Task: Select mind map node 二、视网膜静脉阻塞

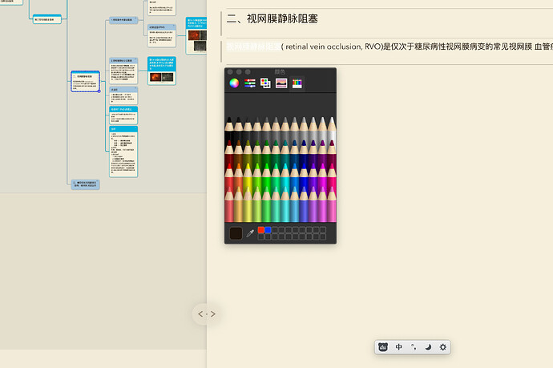Action: point(85,82)
